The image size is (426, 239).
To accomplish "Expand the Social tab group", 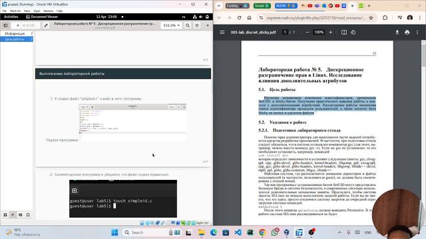I will coord(262,6).
